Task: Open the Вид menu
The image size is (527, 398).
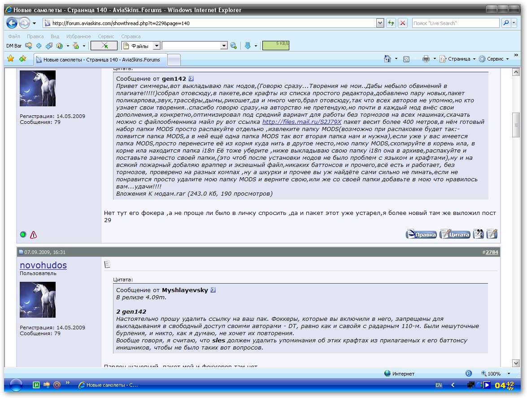Action: pos(55,36)
